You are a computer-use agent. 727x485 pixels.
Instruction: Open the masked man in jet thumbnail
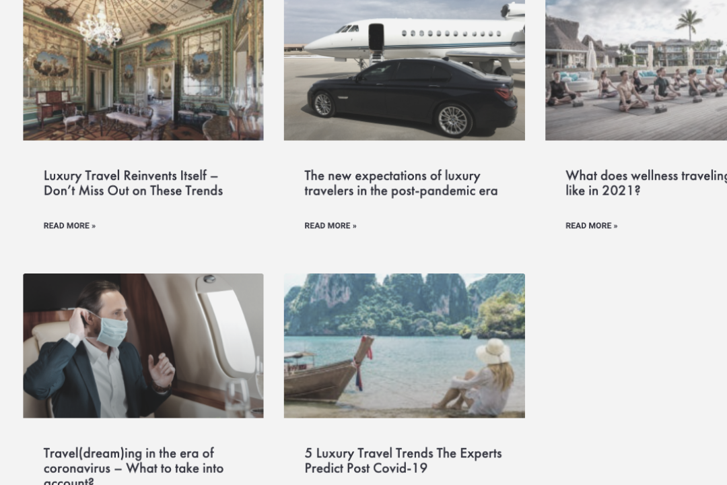point(143,346)
